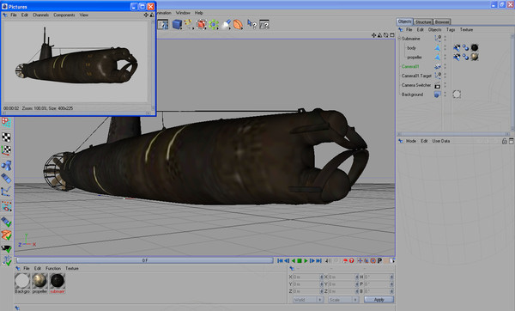Jump to the start of the animation
Image resolution: width=515 pixels, height=311 pixels.
[x=280, y=260]
